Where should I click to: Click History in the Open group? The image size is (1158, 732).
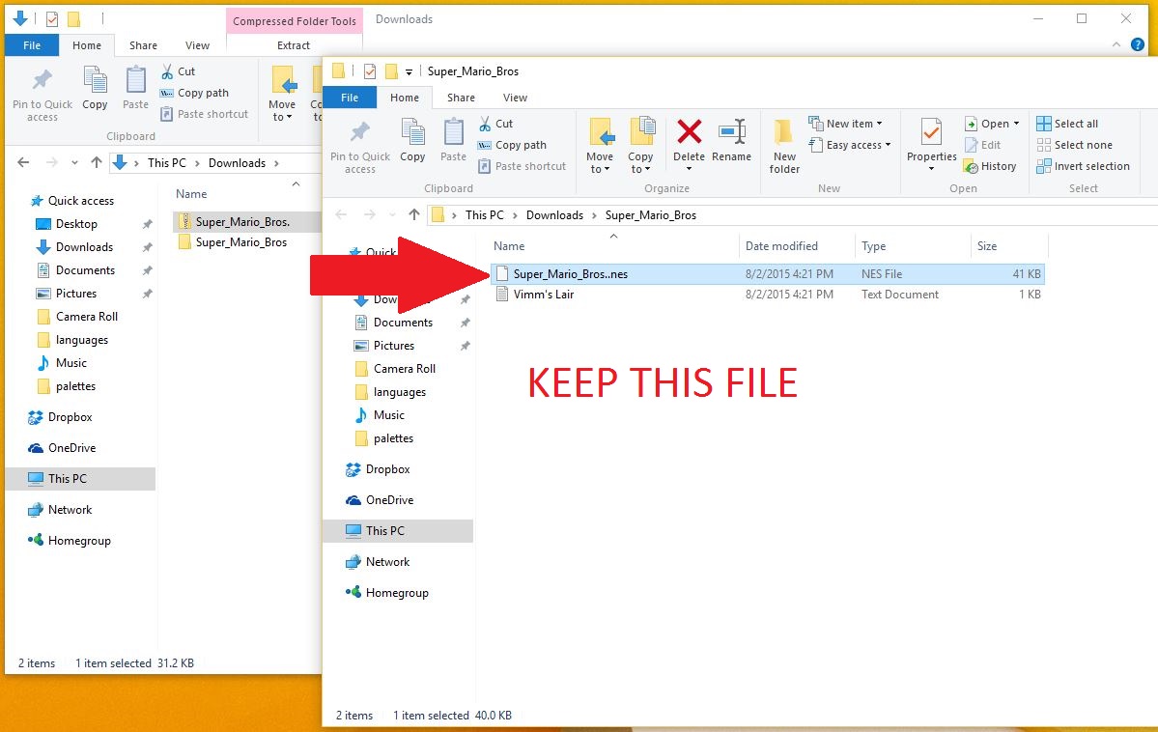click(990, 166)
